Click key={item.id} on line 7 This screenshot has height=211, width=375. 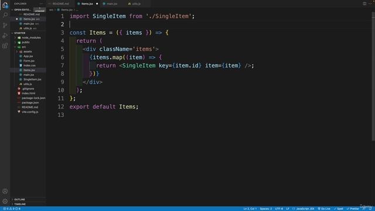pos(180,66)
